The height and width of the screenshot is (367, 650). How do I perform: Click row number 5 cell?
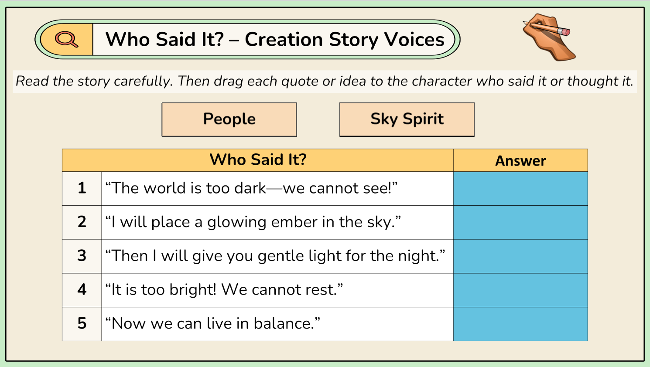click(82, 324)
